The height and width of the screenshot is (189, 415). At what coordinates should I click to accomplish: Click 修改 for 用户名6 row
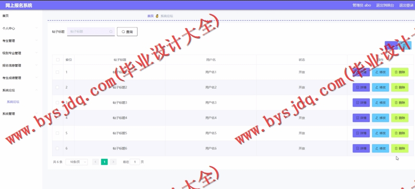[x=380, y=148]
